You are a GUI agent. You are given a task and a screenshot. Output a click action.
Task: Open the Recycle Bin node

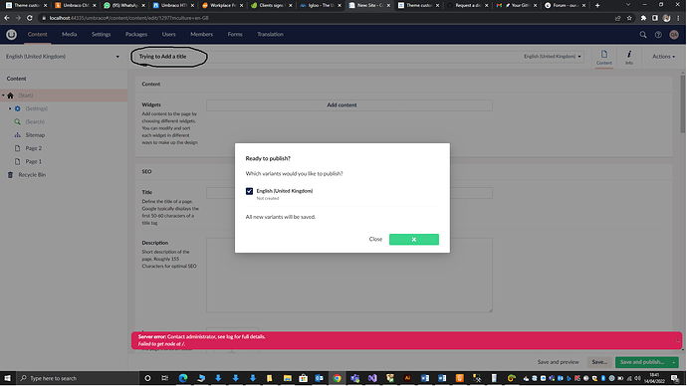point(32,175)
